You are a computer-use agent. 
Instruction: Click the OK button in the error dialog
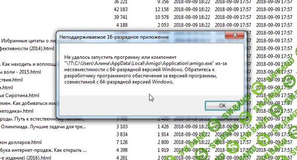pos(222,106)
